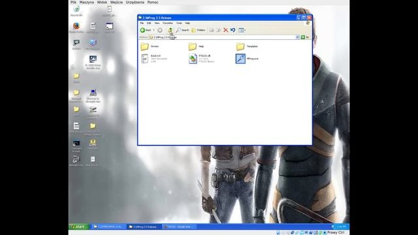Click the greyed-out Forward arrow
418x235 pixels.
(159, 30)
